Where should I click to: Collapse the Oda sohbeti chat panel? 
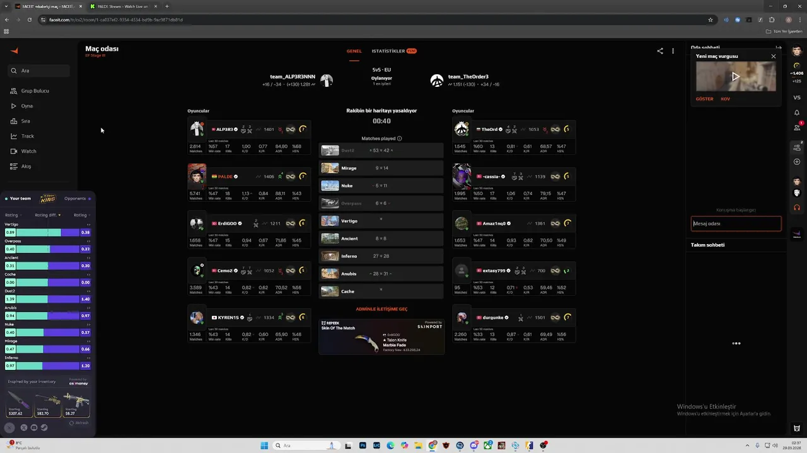click(779, 48)
